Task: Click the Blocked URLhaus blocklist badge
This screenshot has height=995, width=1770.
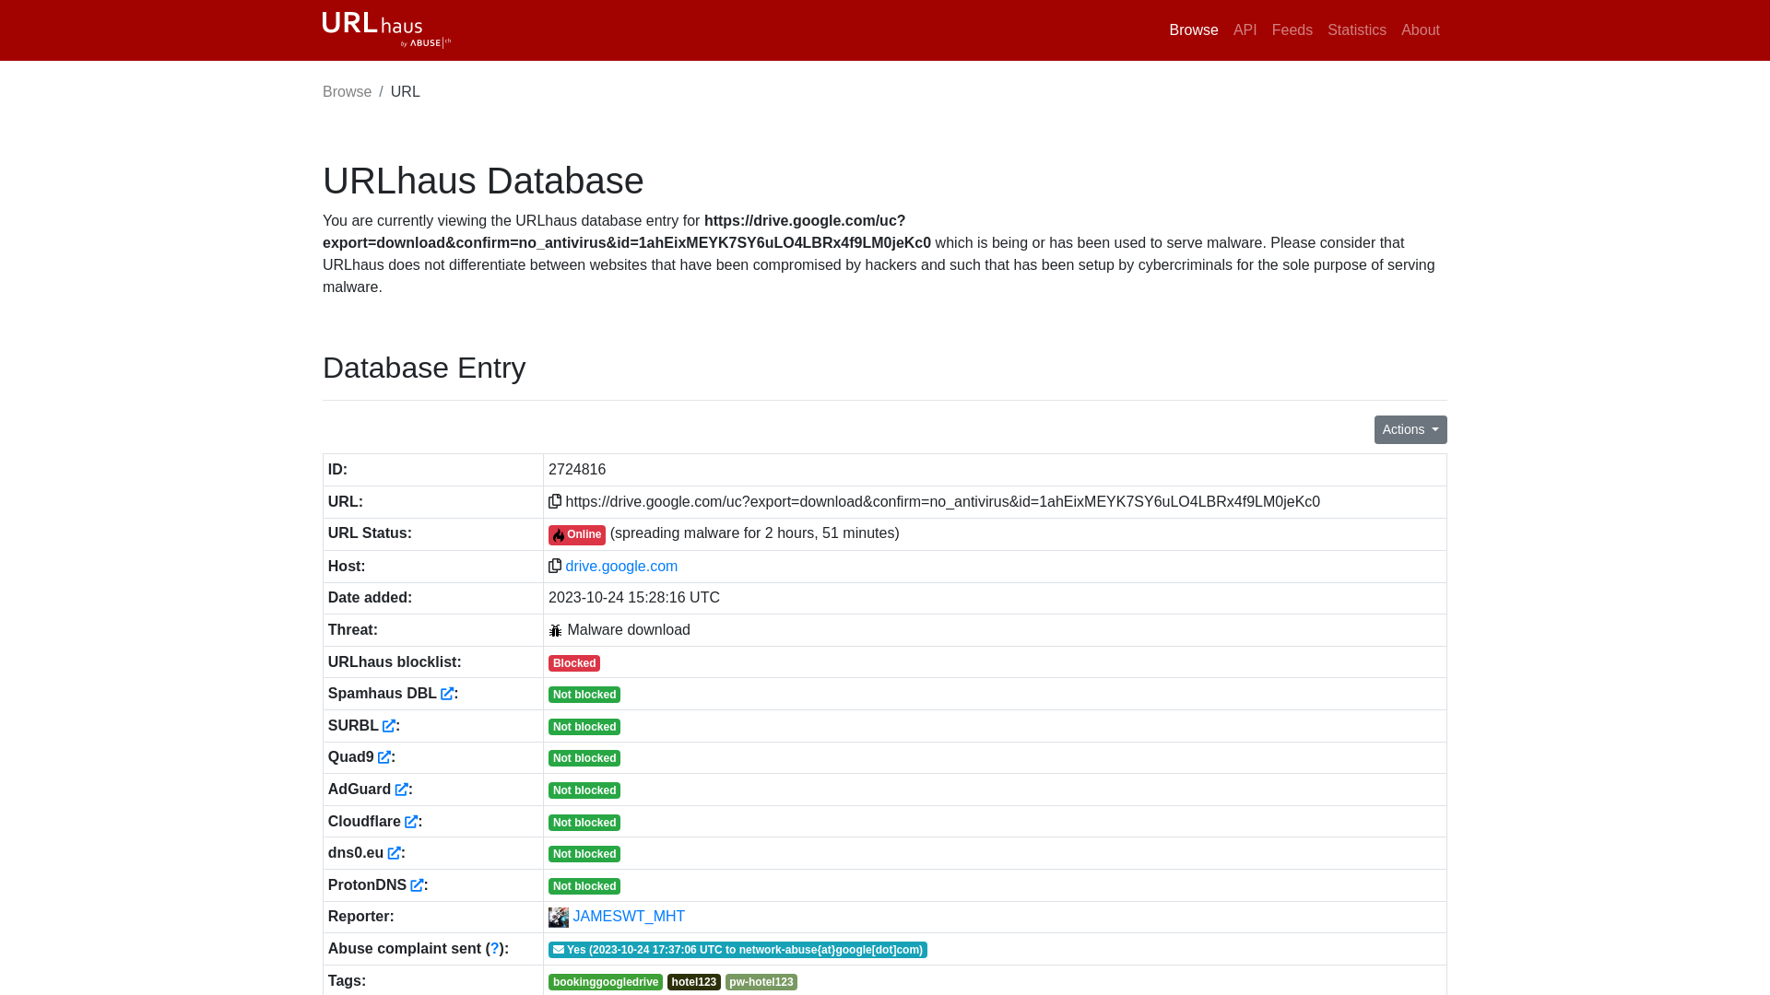Action: 573,663
